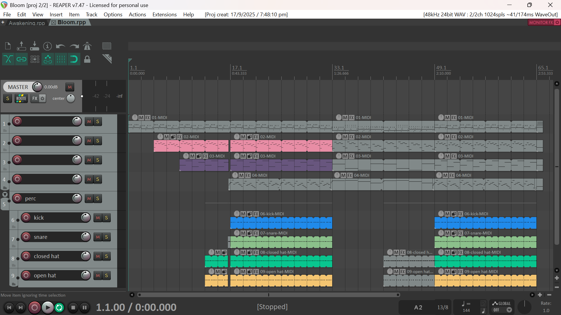Click the lock icon in toolbar
This screenshot has height=315, width=561.
pos(87,59)
